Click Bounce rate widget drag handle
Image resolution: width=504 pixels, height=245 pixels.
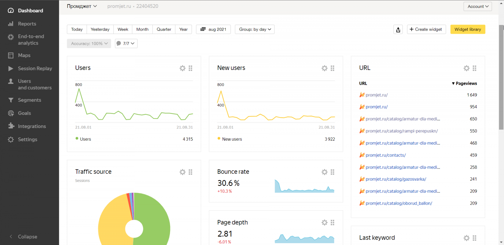pyautogui.click(x=333, y=172)
